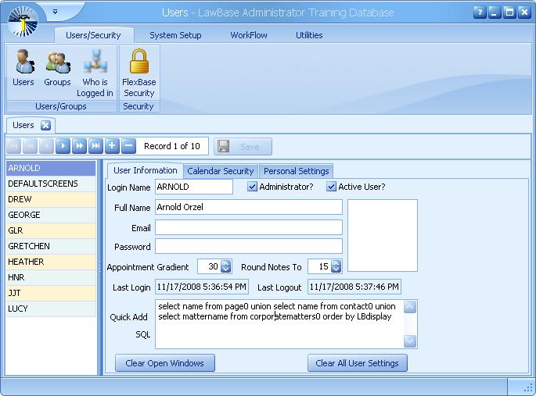
Task: Decrease Round Notes To value
Action: [336, 269]
